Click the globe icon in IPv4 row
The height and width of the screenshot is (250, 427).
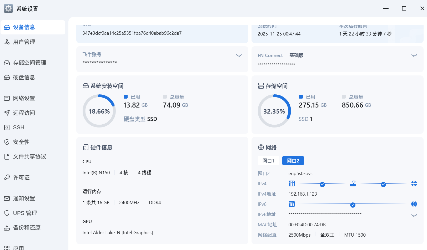coord(414,183)
